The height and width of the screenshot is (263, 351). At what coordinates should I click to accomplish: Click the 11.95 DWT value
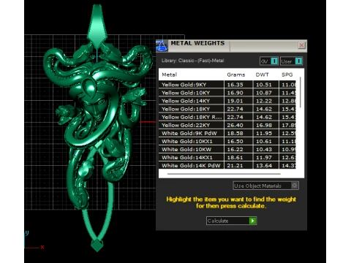click(x=264, y=133)
